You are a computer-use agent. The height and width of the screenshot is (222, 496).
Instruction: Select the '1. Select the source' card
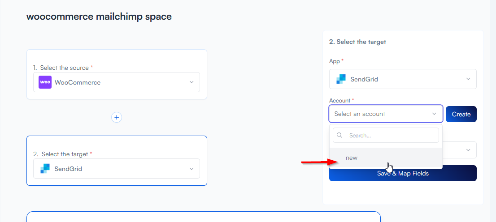click(x=117, y=59)
